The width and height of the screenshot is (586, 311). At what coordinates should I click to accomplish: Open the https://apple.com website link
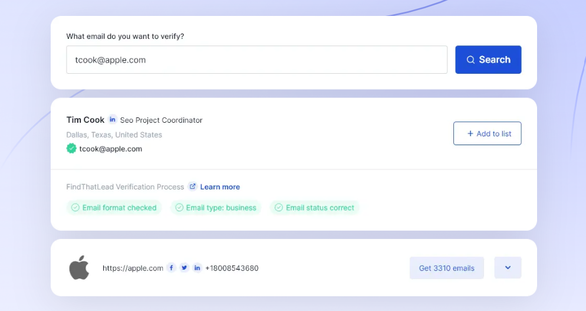[x=133, y=268]
